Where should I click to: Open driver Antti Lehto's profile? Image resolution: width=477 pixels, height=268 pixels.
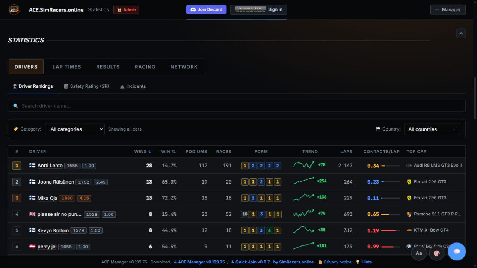click(x=50, y=166)
